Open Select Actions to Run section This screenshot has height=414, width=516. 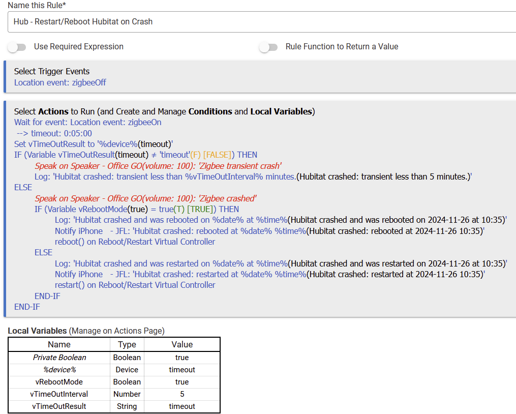coord(164,111)
